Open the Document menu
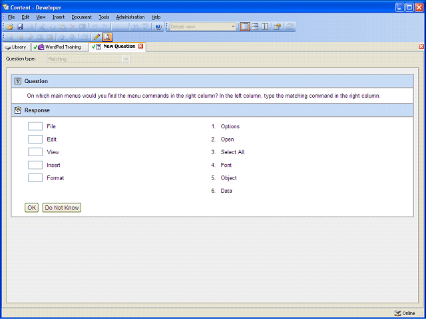The image size is (426, 319). click(x=81, y=17)
